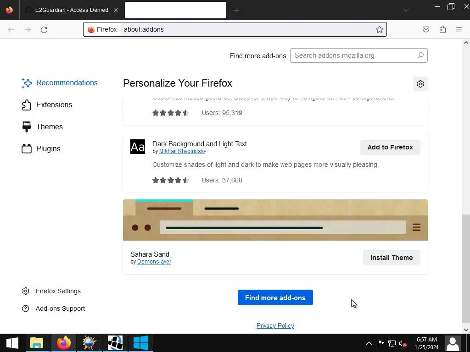Open a new tab with plus icon
Viewport: 470px width, 352px height.
[x=236, y=11]
